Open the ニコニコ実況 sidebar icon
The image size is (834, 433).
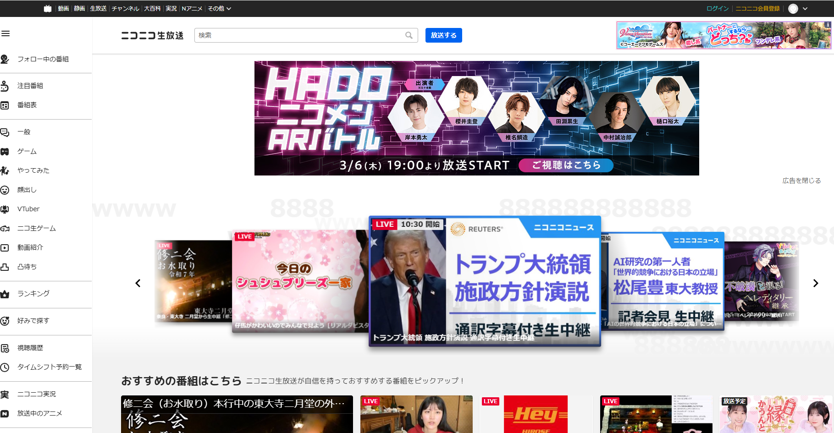coord(6,393)
